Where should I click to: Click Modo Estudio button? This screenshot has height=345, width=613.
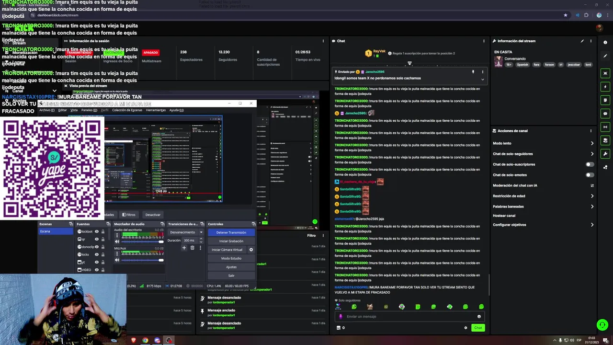231,258
